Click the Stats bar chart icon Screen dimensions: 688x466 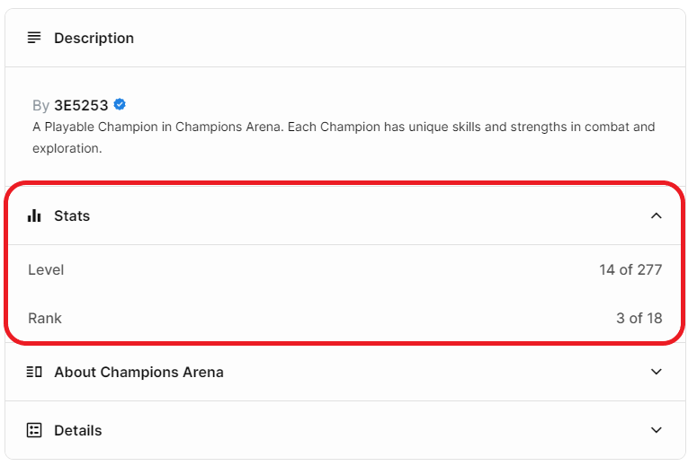(34, 215)
